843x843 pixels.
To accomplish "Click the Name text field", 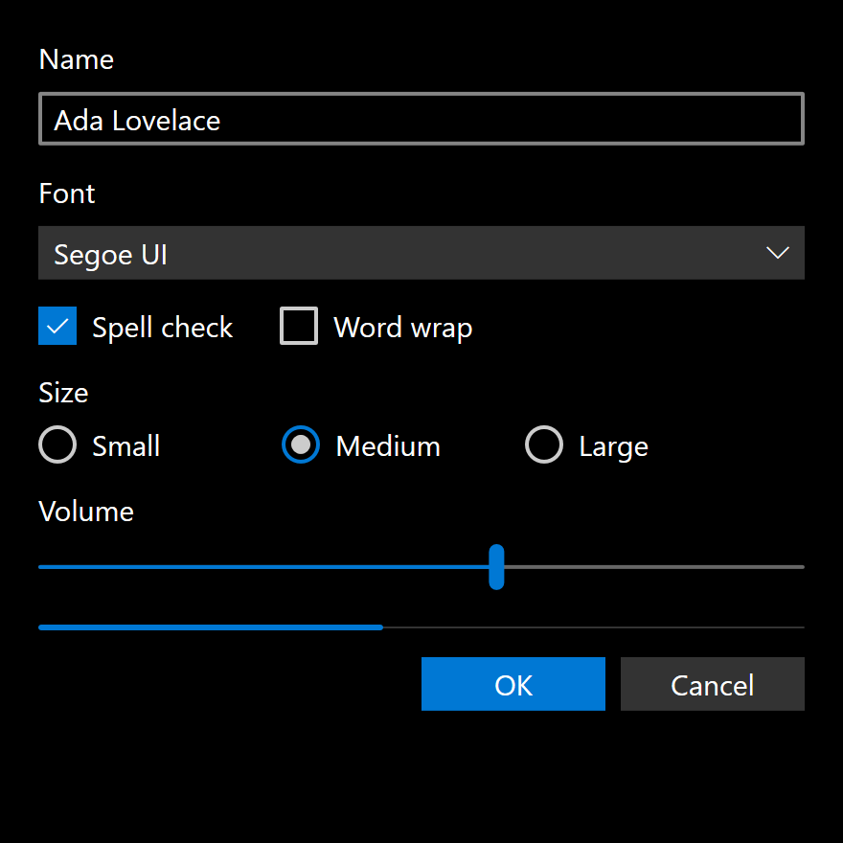I will click(421, 119).
